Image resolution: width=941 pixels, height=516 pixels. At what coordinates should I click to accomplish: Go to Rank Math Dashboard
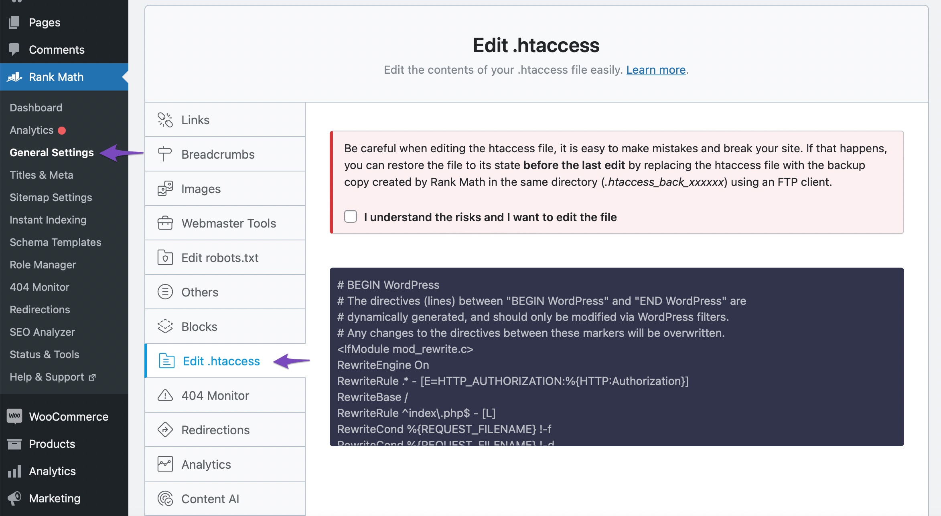click(x=36, y=108)
